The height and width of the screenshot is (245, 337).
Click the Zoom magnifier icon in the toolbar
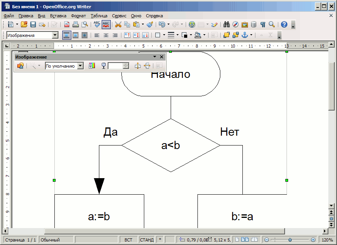coord(272,24)
